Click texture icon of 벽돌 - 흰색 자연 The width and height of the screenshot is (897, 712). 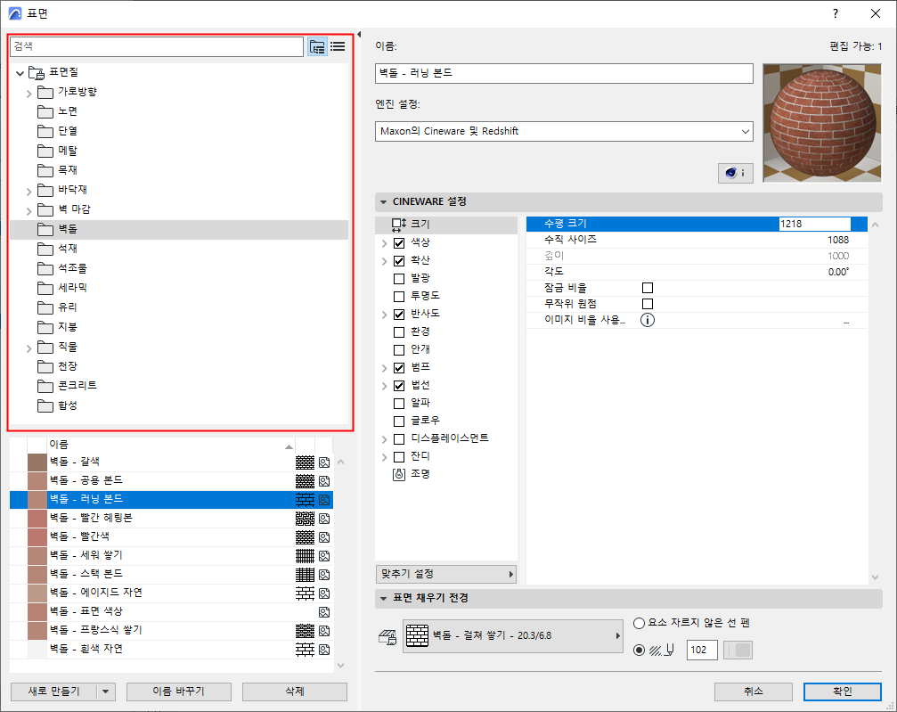324,650
